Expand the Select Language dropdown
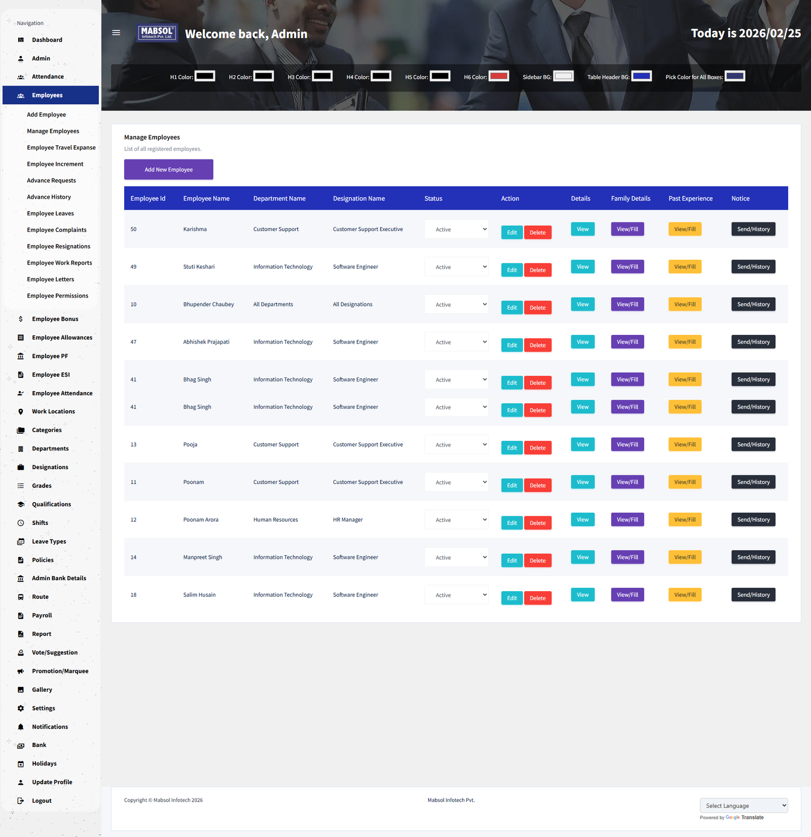This screenshot has height=837, width=811. (744, 806)
